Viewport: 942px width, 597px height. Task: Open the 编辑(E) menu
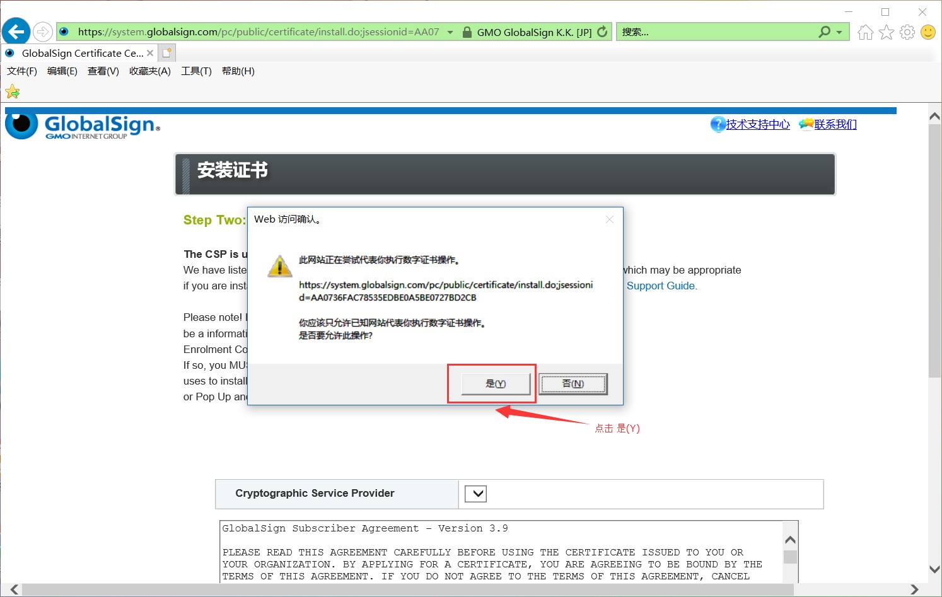[62, 71]
